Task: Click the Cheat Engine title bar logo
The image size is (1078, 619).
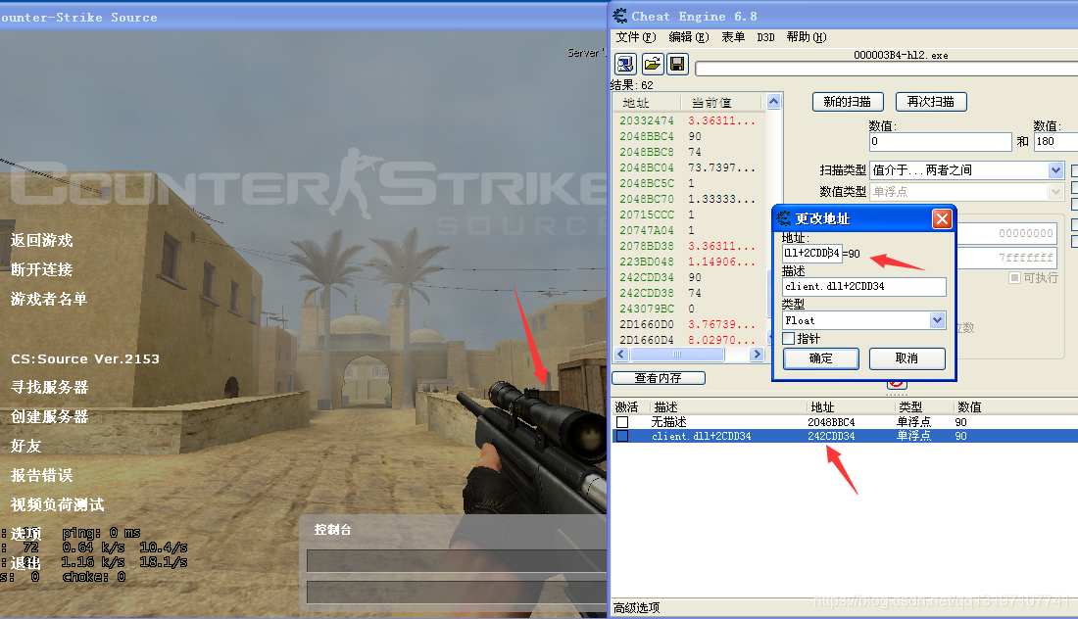Action: pyautogui.click(x=619, y=16)
